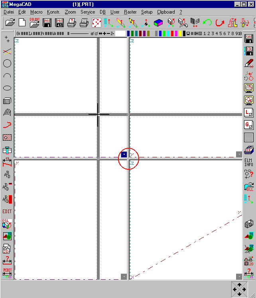Click the eraser delete tool
256x298 pixels.
click(x=249, y=63)
